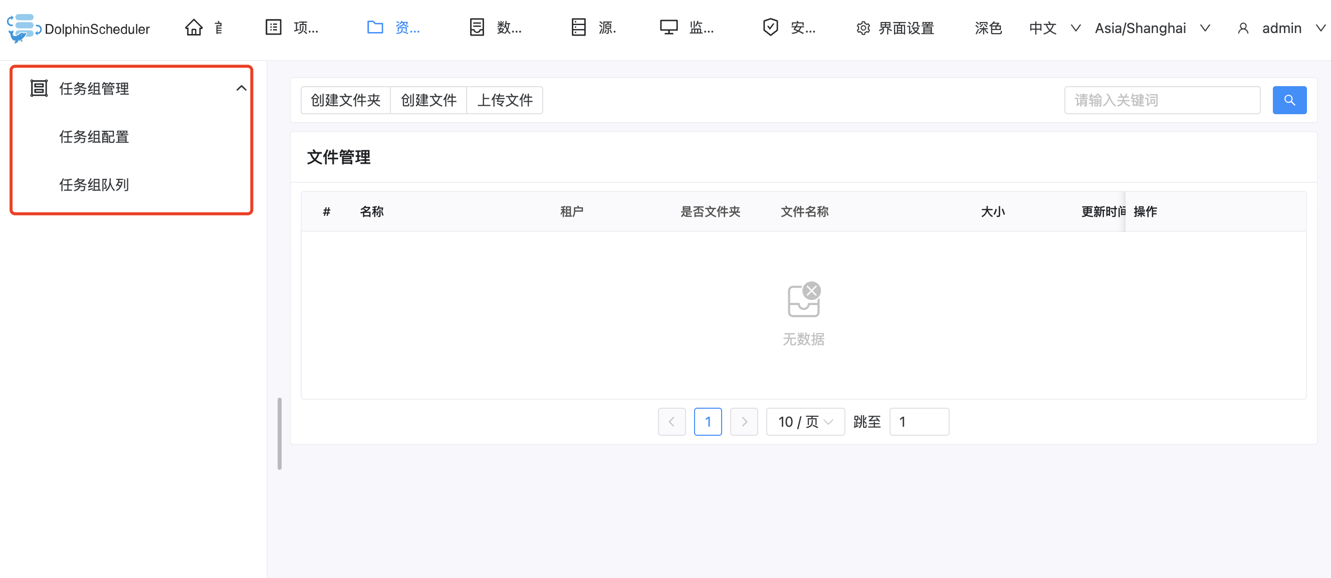
Task: Open the Asia/Shanghai timezone dropdown
Action: [1152, 29]
